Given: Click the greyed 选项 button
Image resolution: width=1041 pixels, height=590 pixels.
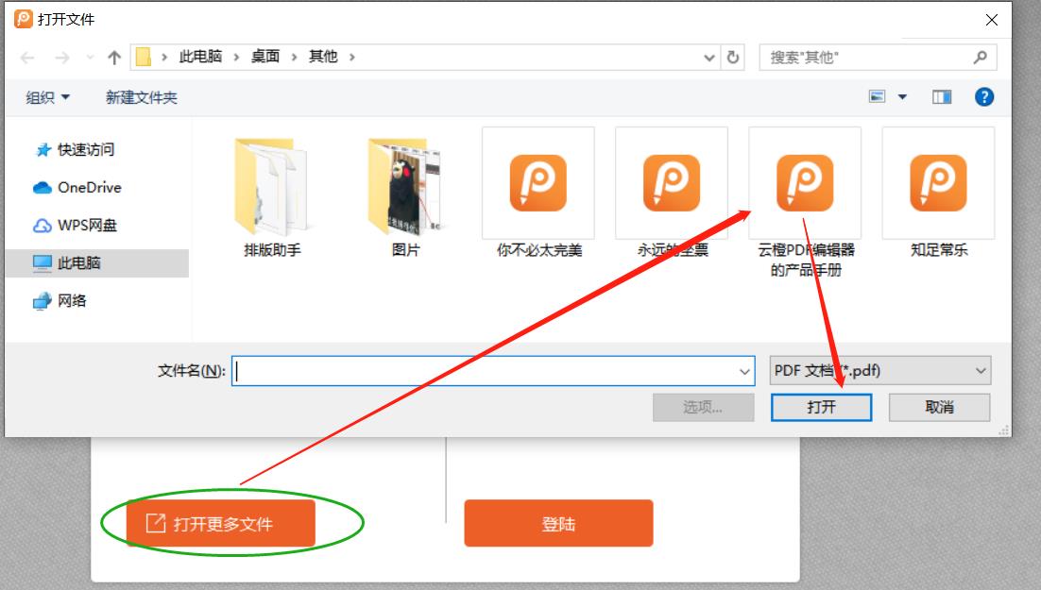Looking at the screenshot, I should [x=704, y=407].
